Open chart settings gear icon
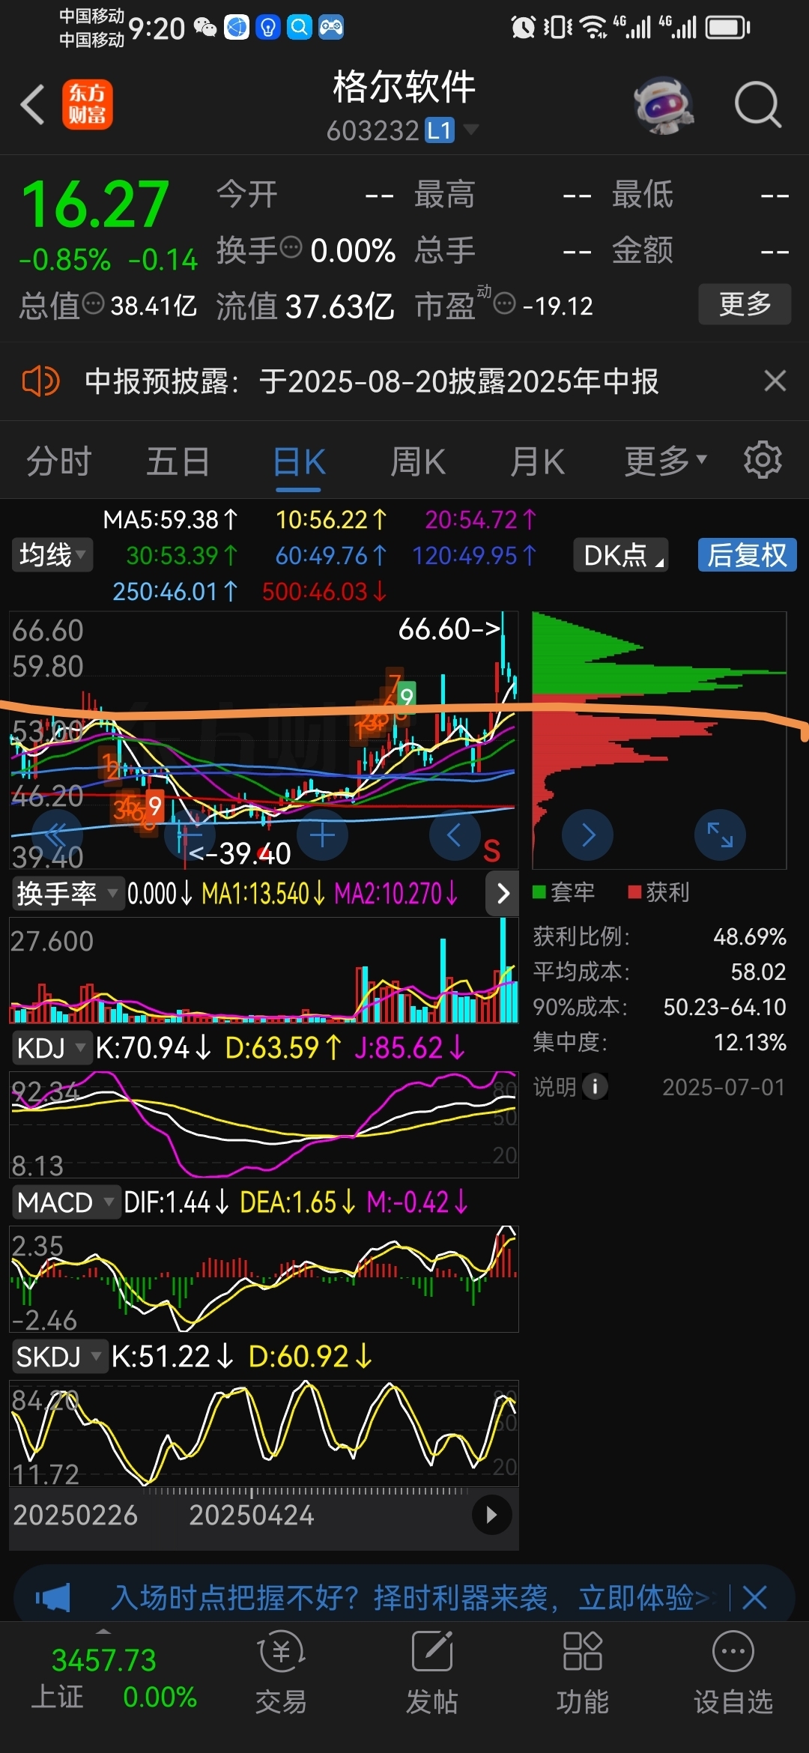Image resolution: width=809 pixels, height=1753 pixels. [763, 460]
